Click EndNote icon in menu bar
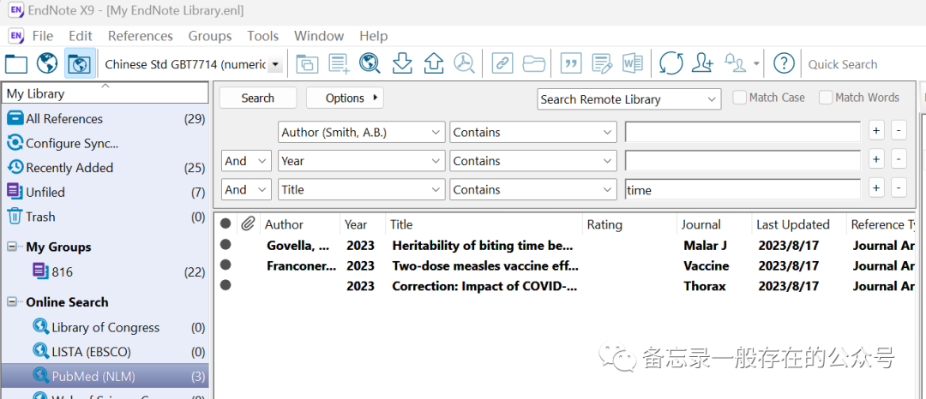Viewport: 926px width, 399px height. click(x=16, y=36)
